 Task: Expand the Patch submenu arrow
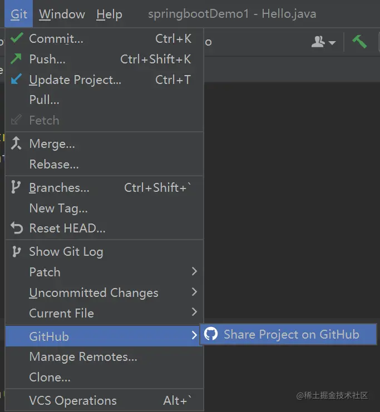194,271
